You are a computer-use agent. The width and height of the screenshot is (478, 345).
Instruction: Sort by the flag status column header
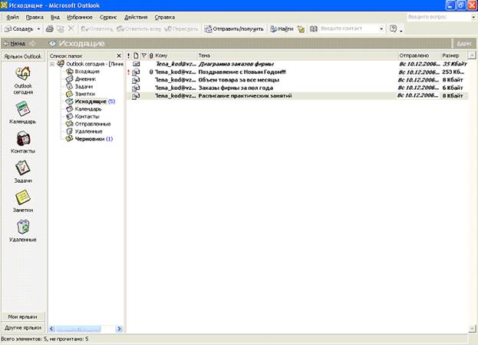click(144, 55)
